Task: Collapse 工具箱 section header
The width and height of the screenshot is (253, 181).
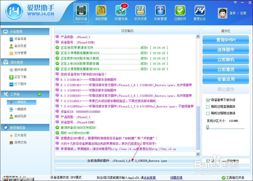Action: [x=25, y=94]
